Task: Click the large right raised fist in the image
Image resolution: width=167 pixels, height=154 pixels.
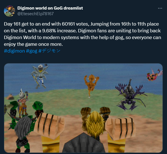Action: click(x=121, y=128)
